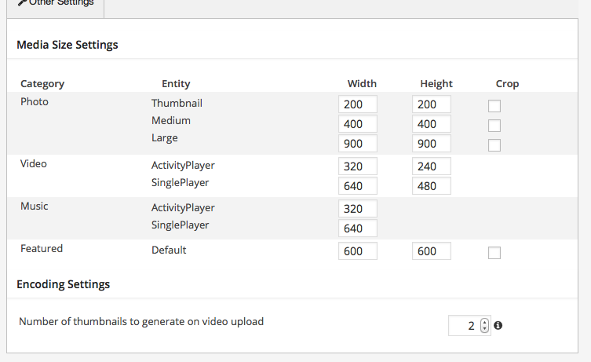The width and height of the screenshot is (591, 362).
Task: Click Photo Thumbnail height field
Action: point(431,104)
